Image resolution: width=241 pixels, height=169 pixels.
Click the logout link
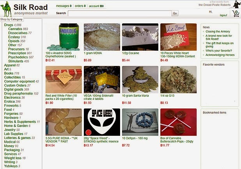(223, 15)
